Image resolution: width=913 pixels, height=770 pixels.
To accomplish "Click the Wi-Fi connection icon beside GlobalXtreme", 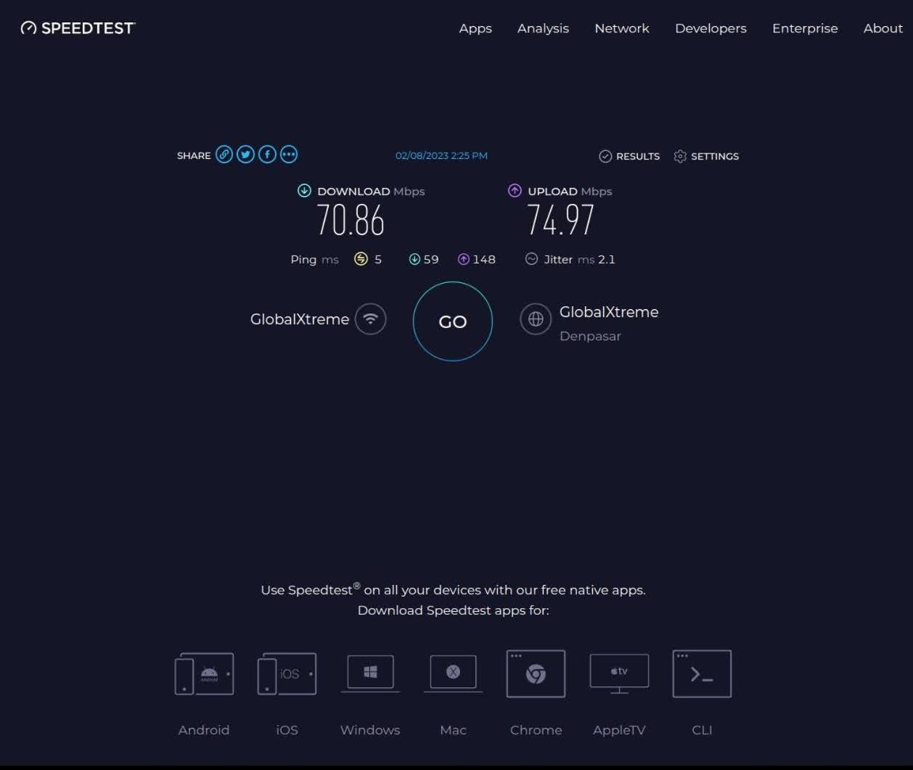I will (371, 319).
